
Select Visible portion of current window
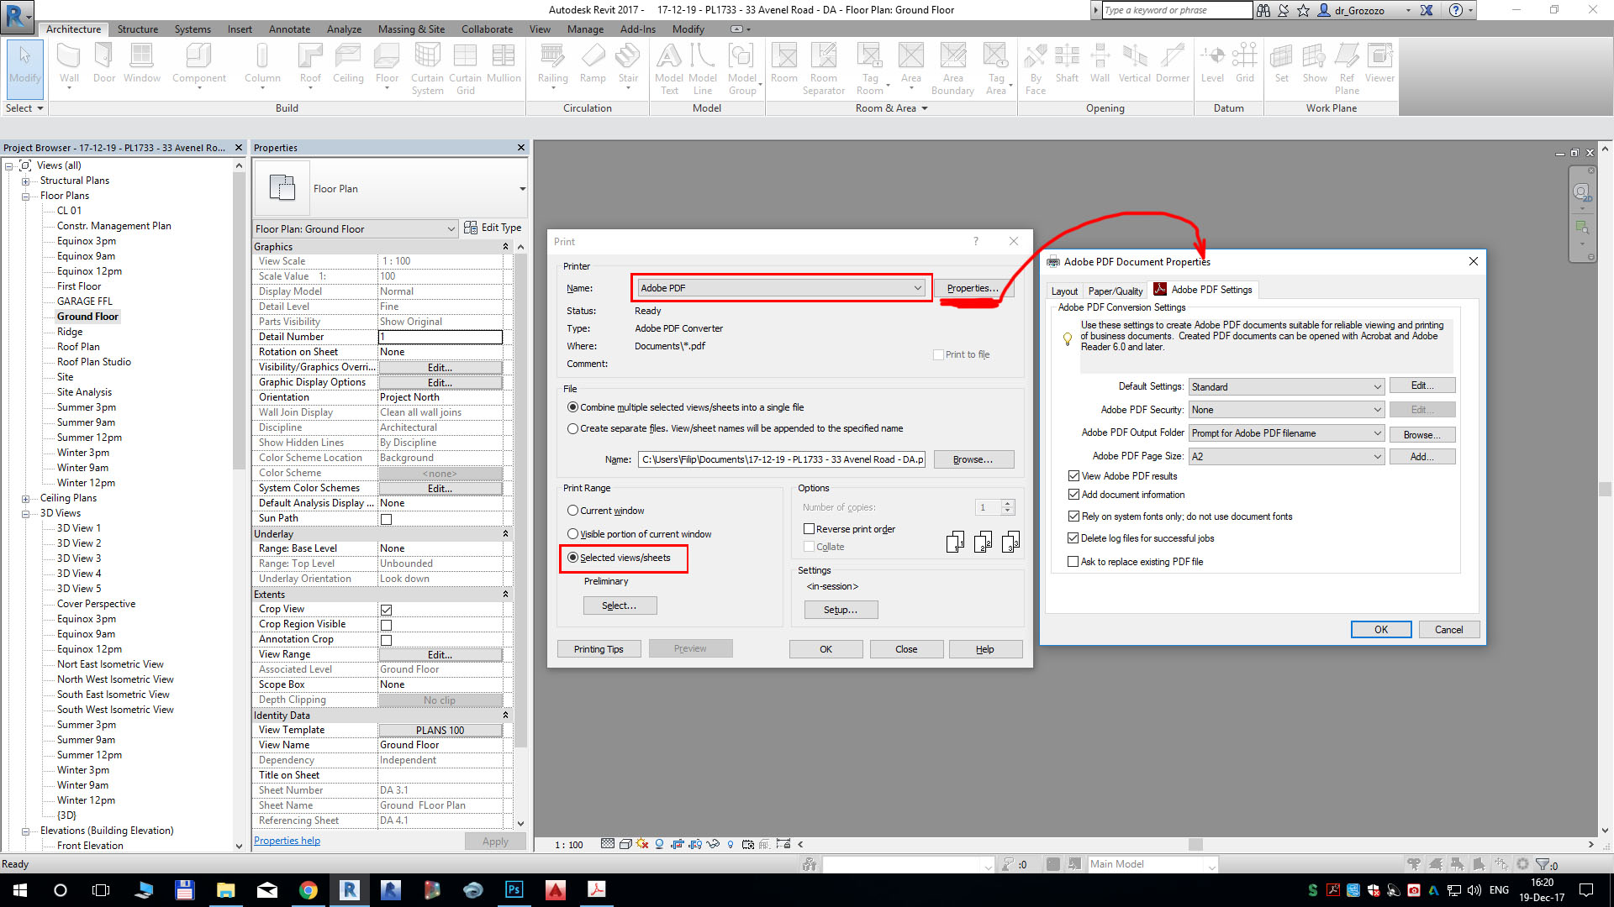pyautogui.click(x=572, y=534)
